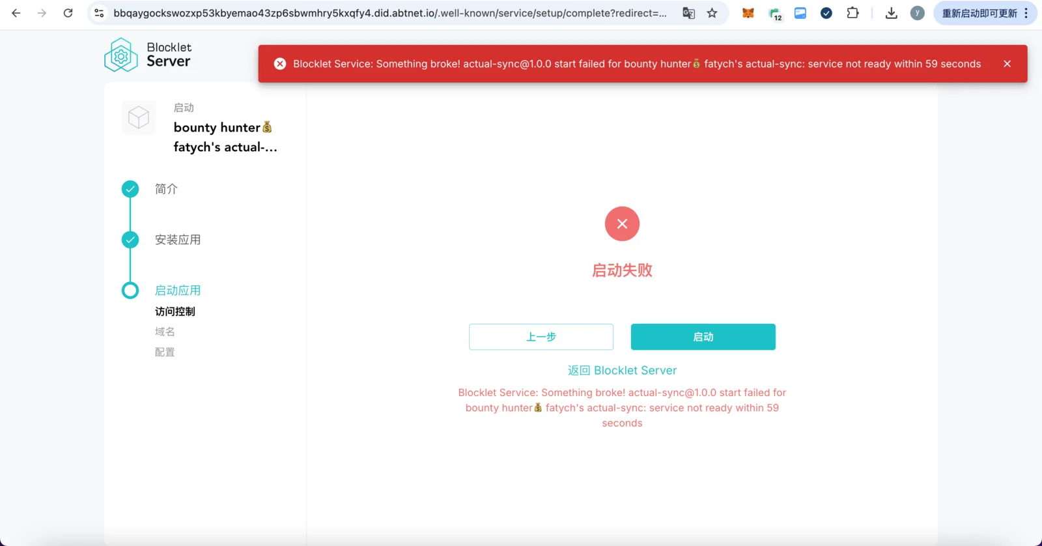Open the Extensions puzzle menu
The width and height of the screenshot is (1042, 546).
coord(852,13)
